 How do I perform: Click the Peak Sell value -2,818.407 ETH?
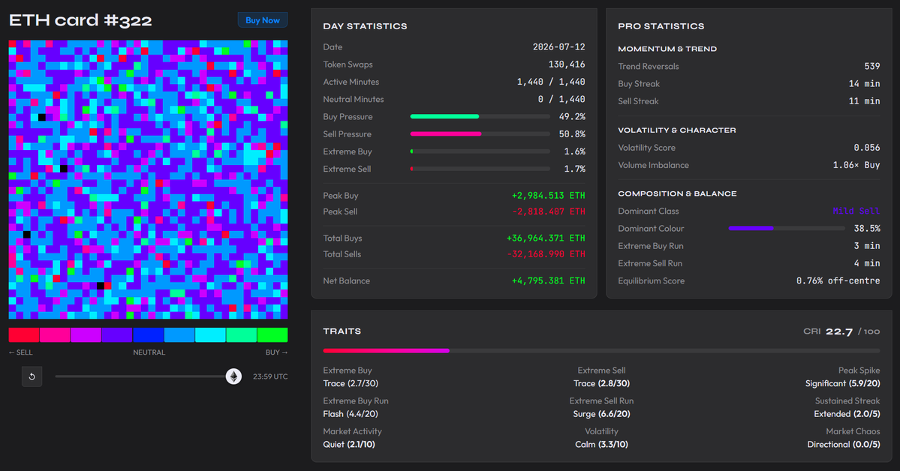[549, 211]
